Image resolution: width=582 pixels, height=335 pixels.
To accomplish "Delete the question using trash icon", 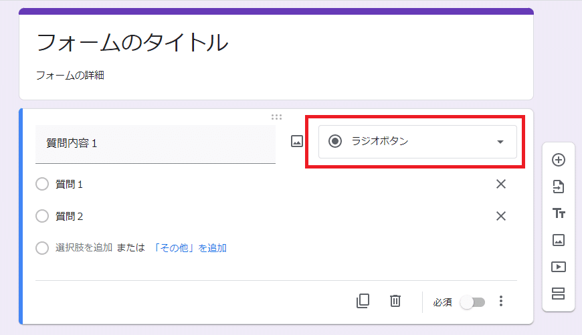I will (x=395, y=301).
